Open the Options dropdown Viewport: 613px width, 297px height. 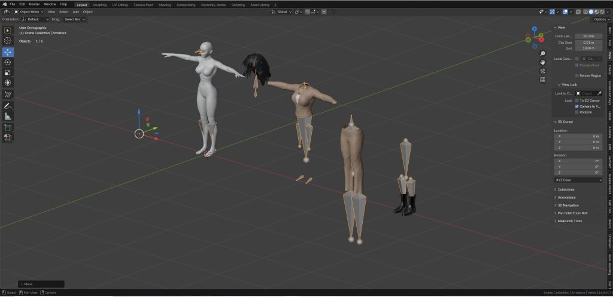click(601, 19)
